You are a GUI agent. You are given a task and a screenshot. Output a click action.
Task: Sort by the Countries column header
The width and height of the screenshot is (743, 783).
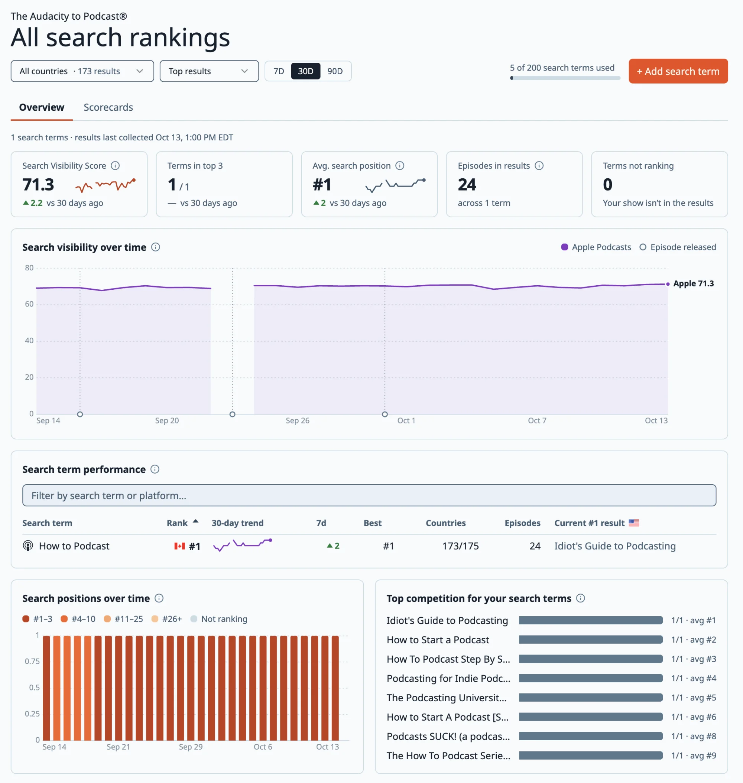click(x=445, y=523)
